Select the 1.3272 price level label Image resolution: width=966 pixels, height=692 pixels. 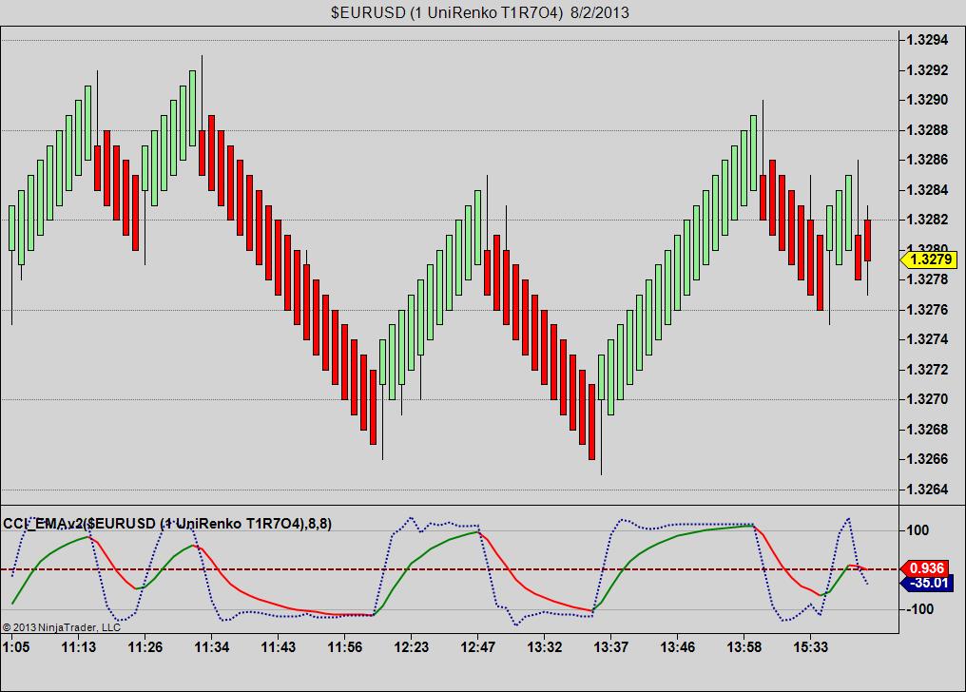coord(927,370)
